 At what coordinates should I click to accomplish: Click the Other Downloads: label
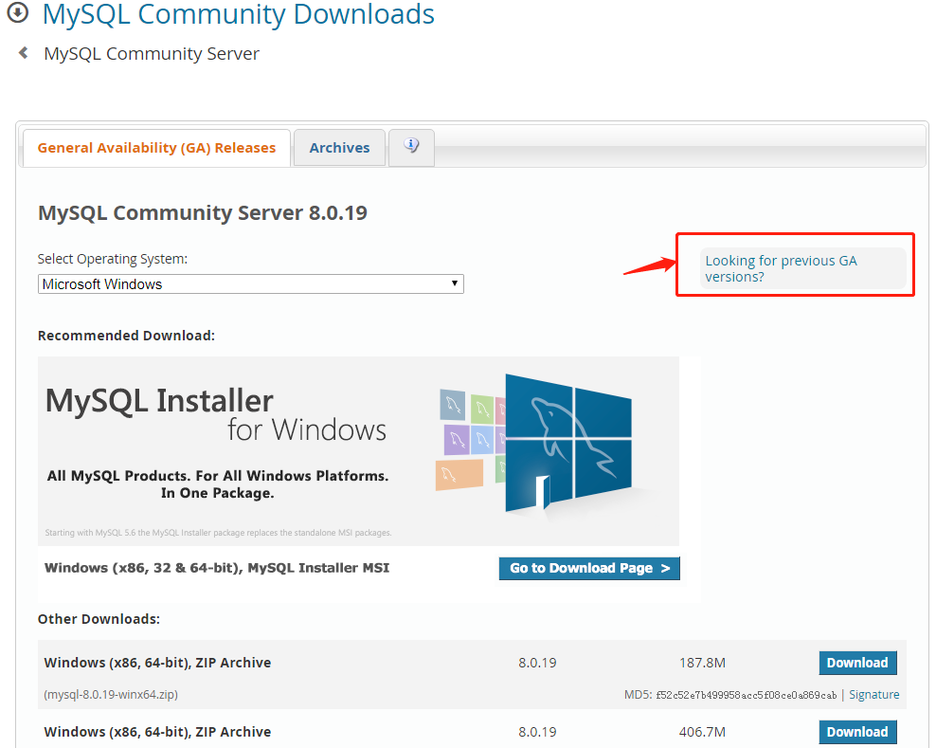[x=99, y=619]
